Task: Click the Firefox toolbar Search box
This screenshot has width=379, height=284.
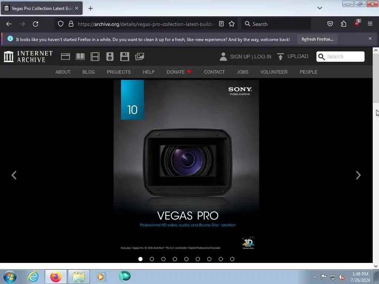Action: click(x=276, y=24)
